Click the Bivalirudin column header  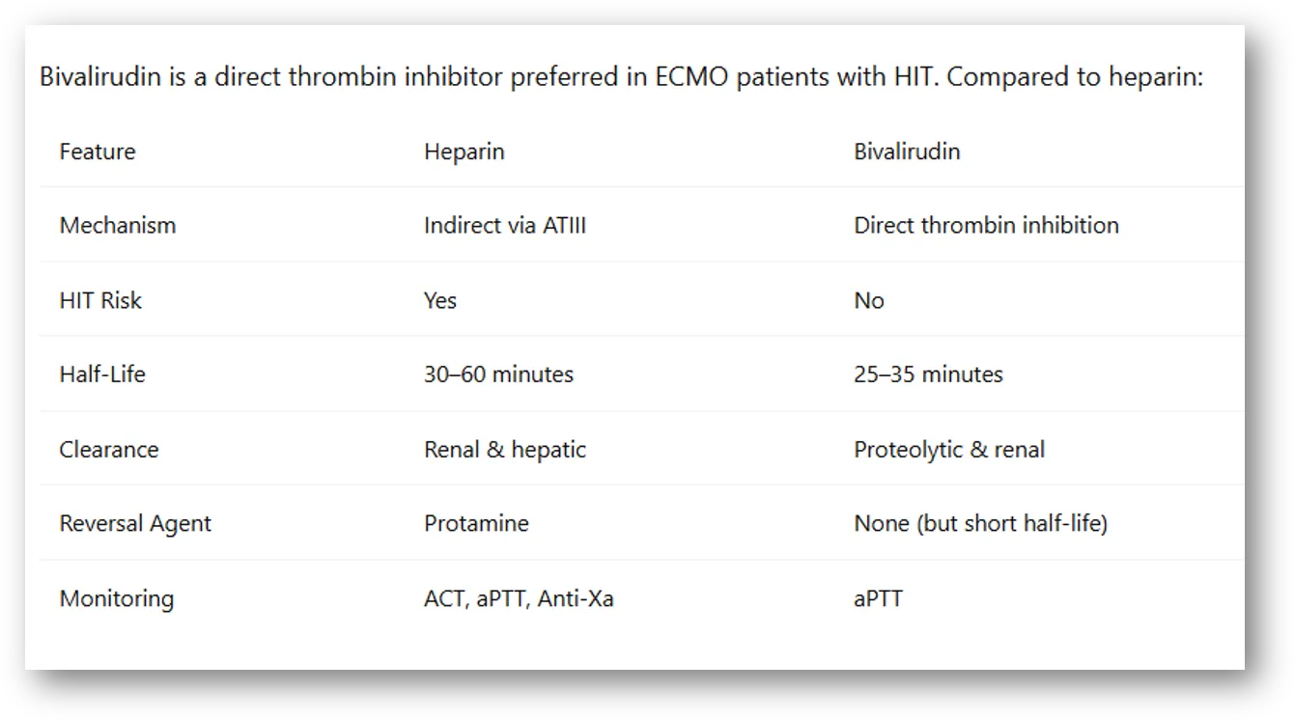click(x=907, y=152)
